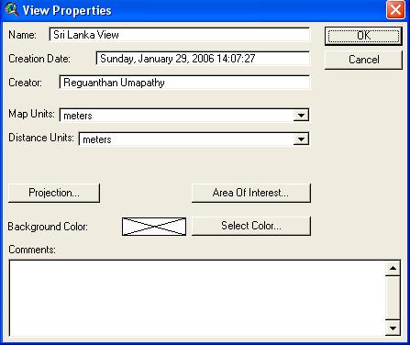Cancel the View Properties dialog
410x345 pixels.
(x=363, y=60)
